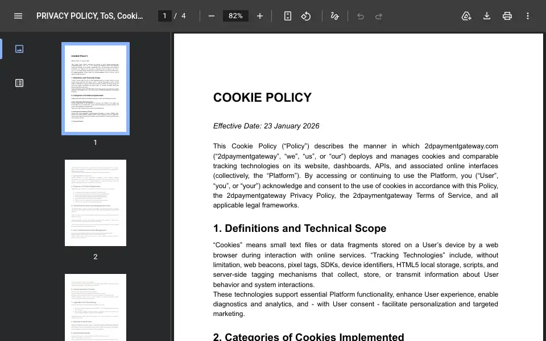Click total pages count '4'
Screen dimensions: 546x341
pos(184,16)
